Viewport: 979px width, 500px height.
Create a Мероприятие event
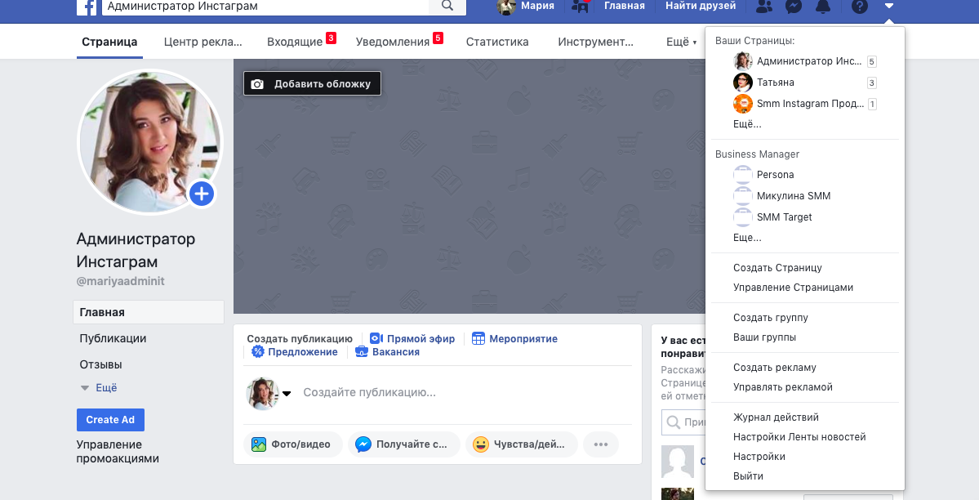[x=514, y=339]
